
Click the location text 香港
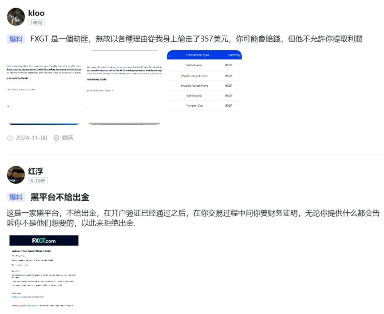click(x=67, y=138)
